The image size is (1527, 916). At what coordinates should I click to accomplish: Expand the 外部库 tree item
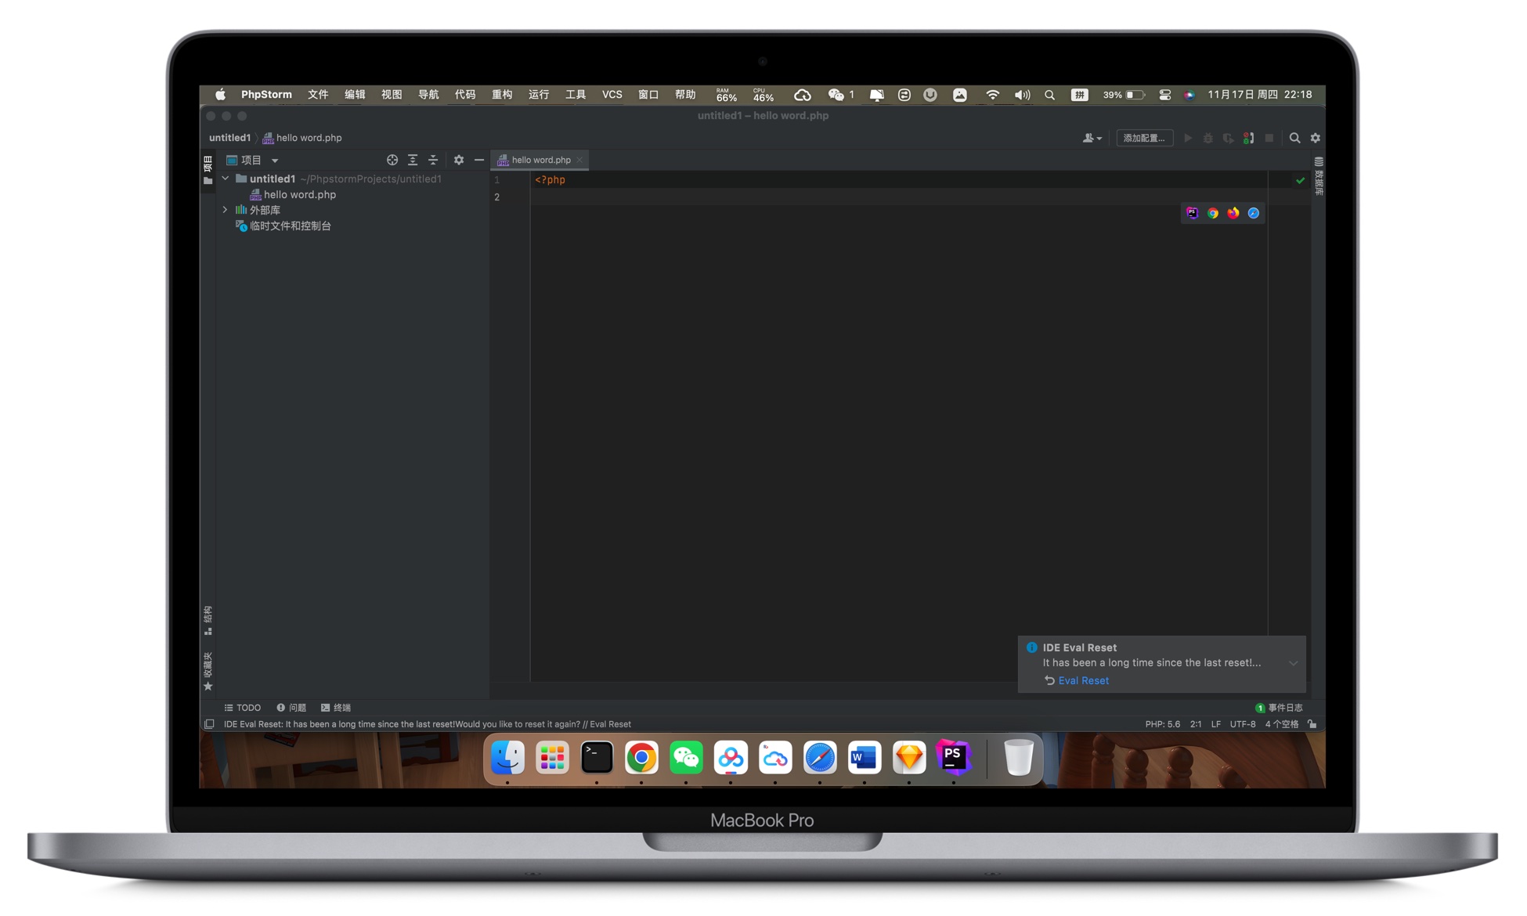pyautogui.click(x=224, y=209)
